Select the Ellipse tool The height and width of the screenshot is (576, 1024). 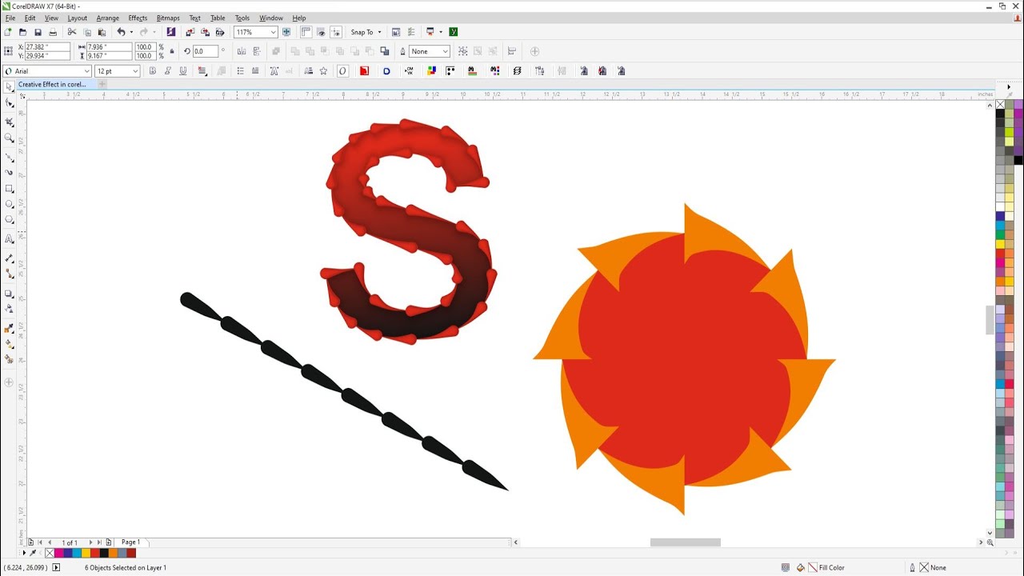(10, 205)
